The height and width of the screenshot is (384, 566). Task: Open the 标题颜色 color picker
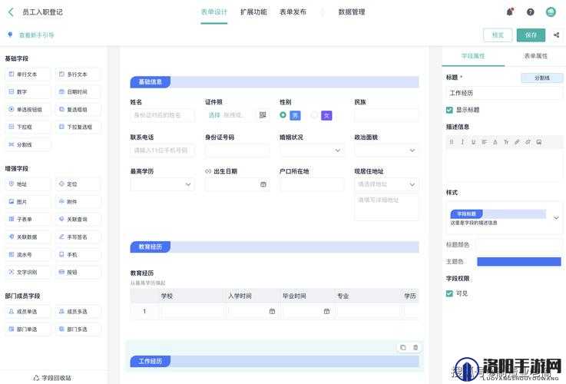519,245
